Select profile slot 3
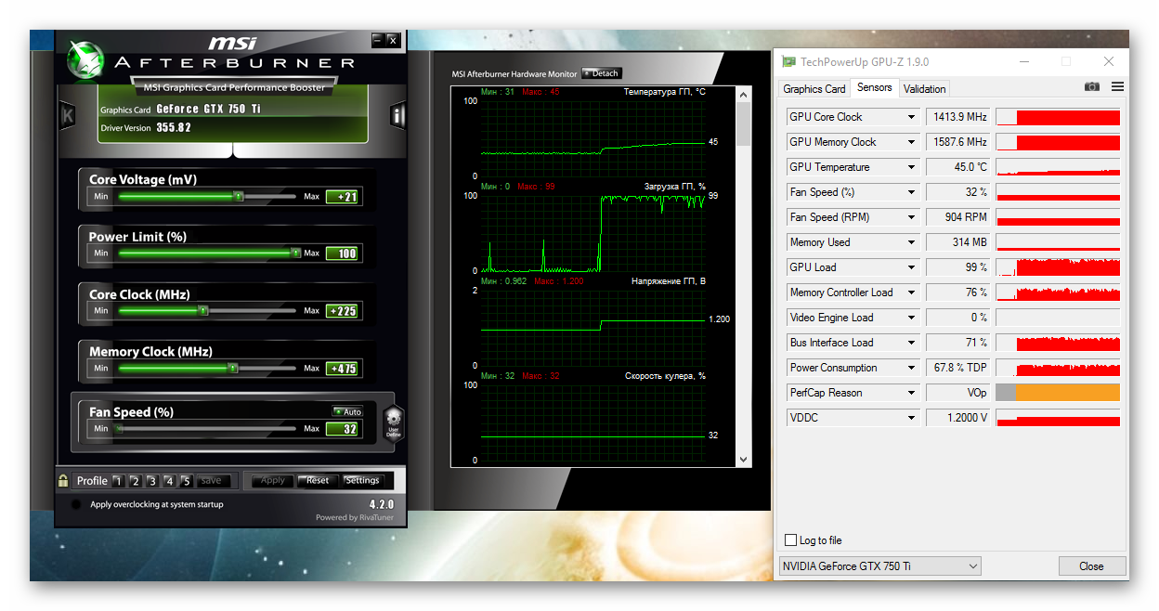This screenshot has width=1159, height=611. click(x=151, y=481)
